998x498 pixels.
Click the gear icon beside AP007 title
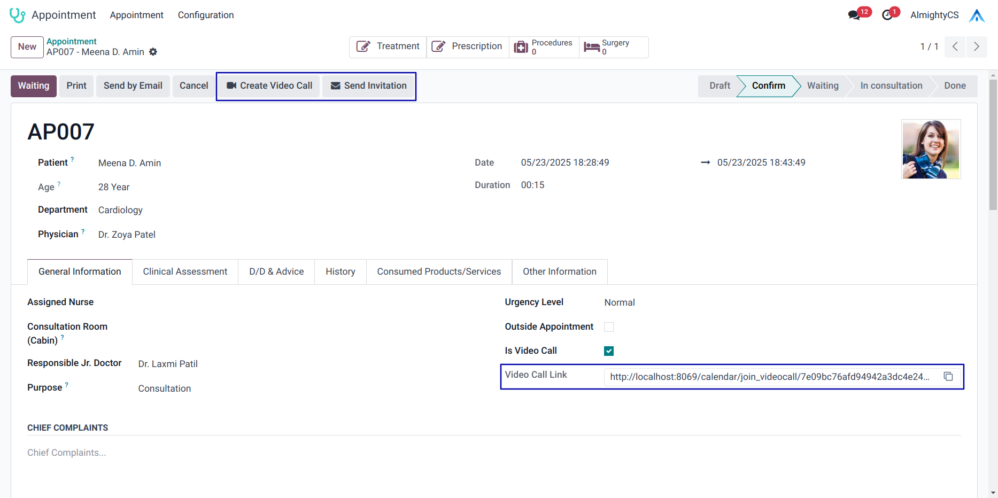[x=153, y=52]
